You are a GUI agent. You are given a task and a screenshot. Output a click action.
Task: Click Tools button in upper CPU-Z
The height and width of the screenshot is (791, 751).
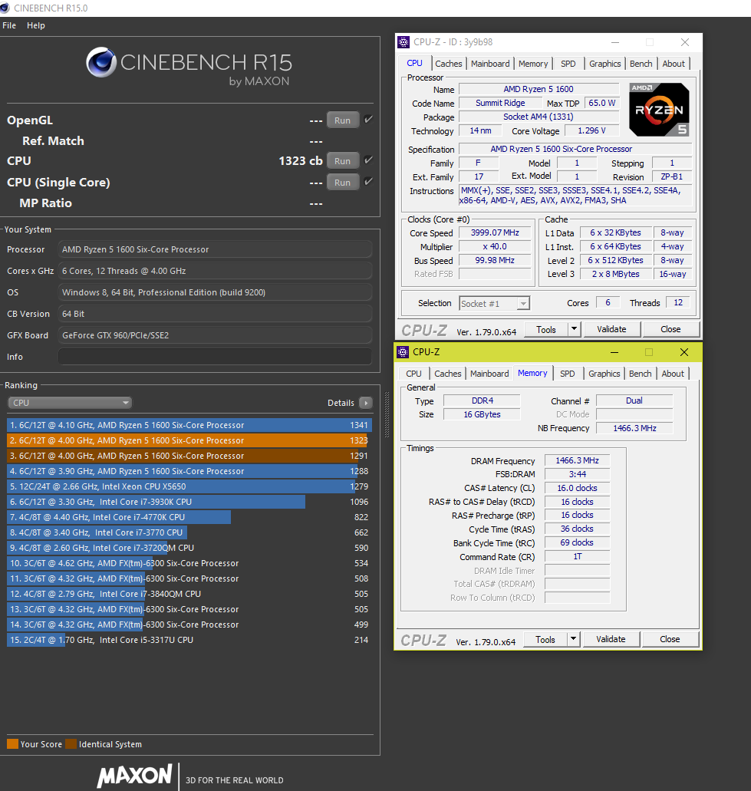click(546, 329)
